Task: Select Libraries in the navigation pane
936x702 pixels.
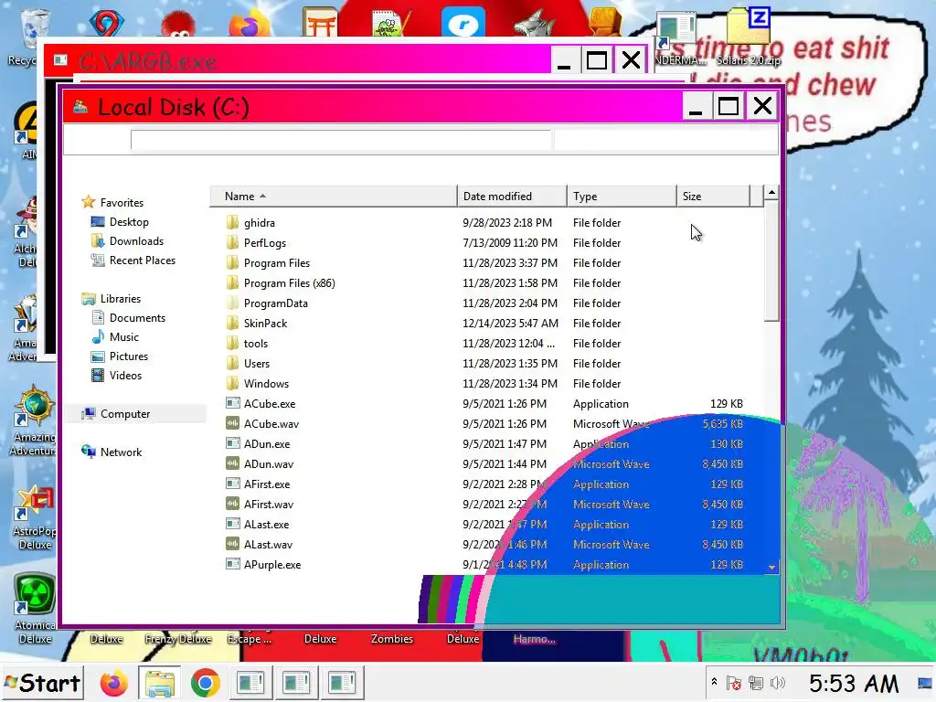Action: 121,299
